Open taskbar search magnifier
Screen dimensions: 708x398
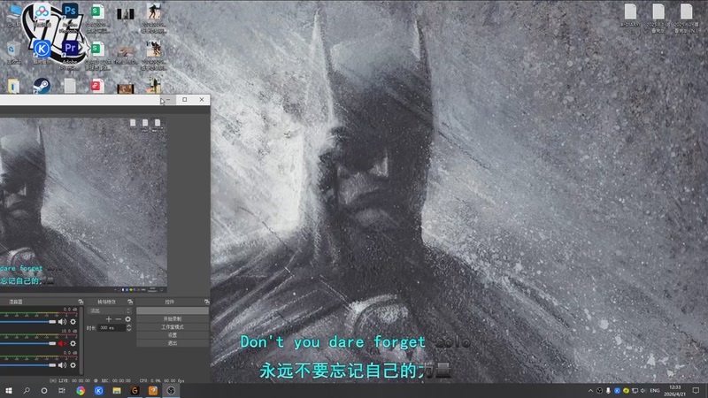[x=27, y=391]
